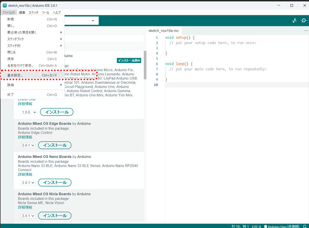The image size is (309, 228).
Task: Expand 最近使った項目を開く submenu
Action: click(33, 32)
